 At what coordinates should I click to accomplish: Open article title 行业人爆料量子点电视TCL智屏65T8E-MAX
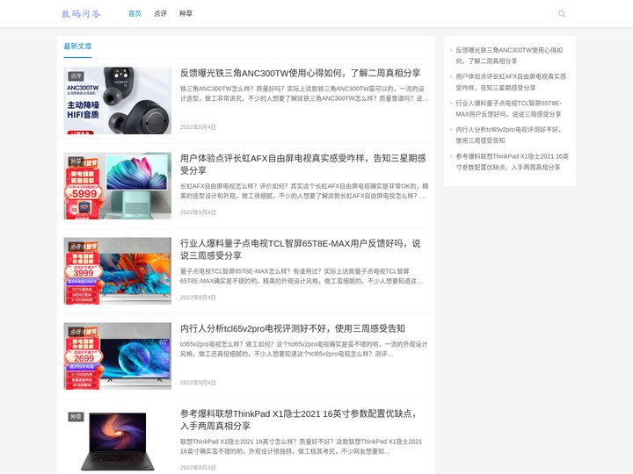tap(301, 249)
